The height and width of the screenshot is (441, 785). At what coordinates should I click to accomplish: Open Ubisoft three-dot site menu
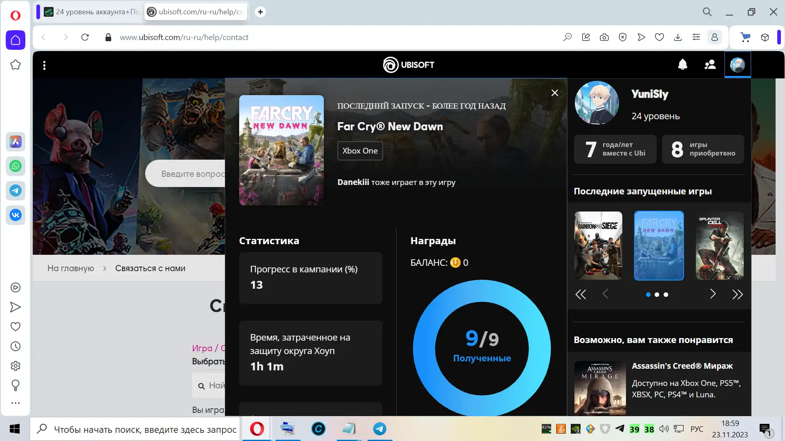(x=44, y=65)
